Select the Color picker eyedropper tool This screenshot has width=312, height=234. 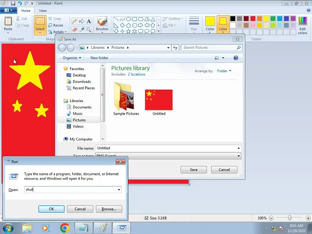pyautogui.click(x=82, y=30)
